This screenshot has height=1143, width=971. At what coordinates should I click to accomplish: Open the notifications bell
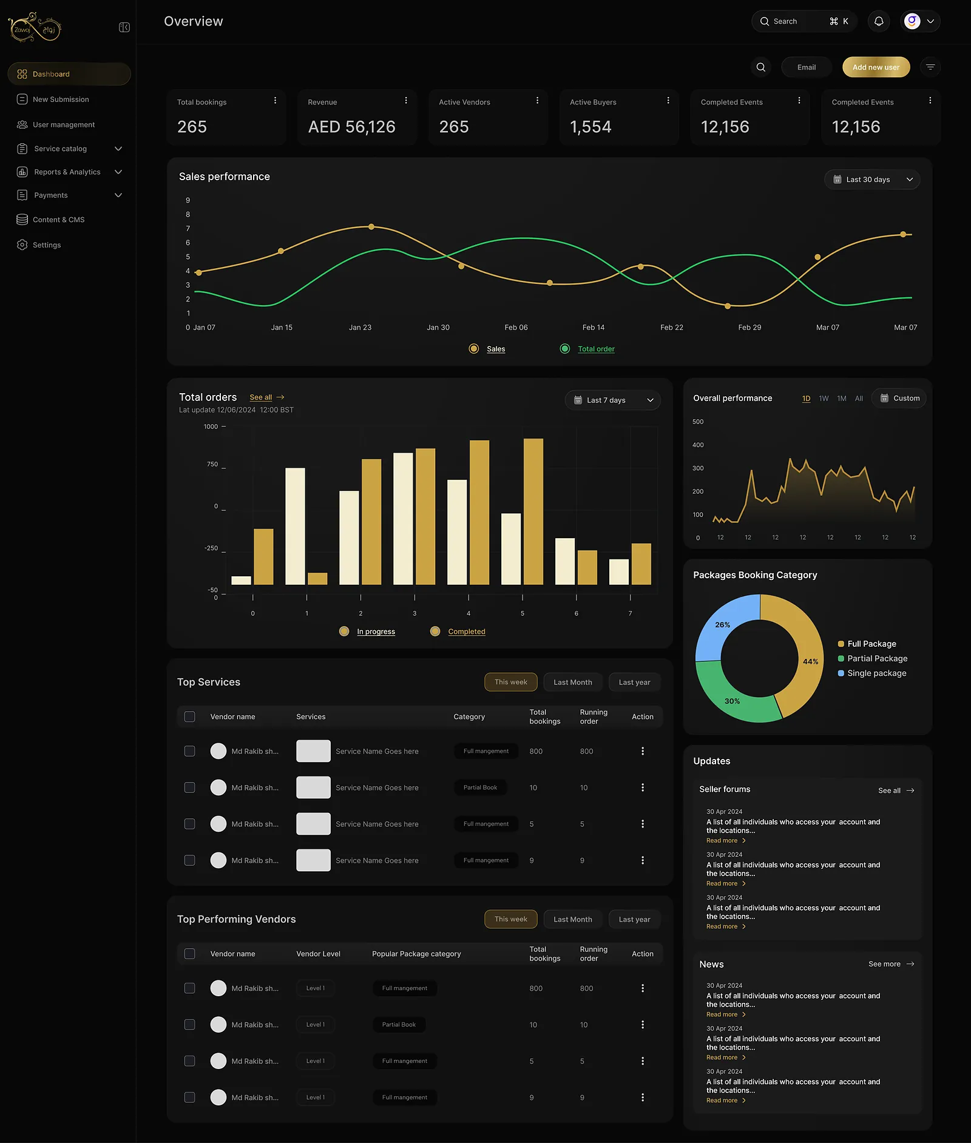879,21
